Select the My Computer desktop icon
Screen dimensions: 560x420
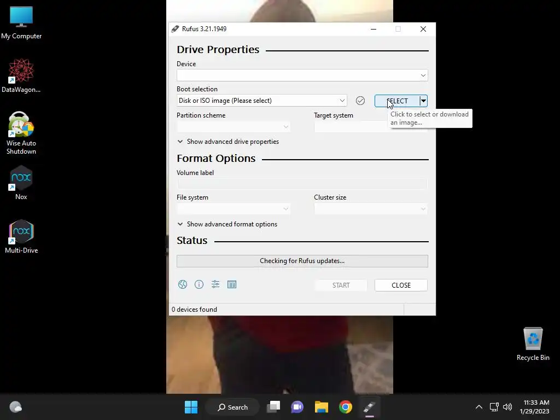pos(21,23)
